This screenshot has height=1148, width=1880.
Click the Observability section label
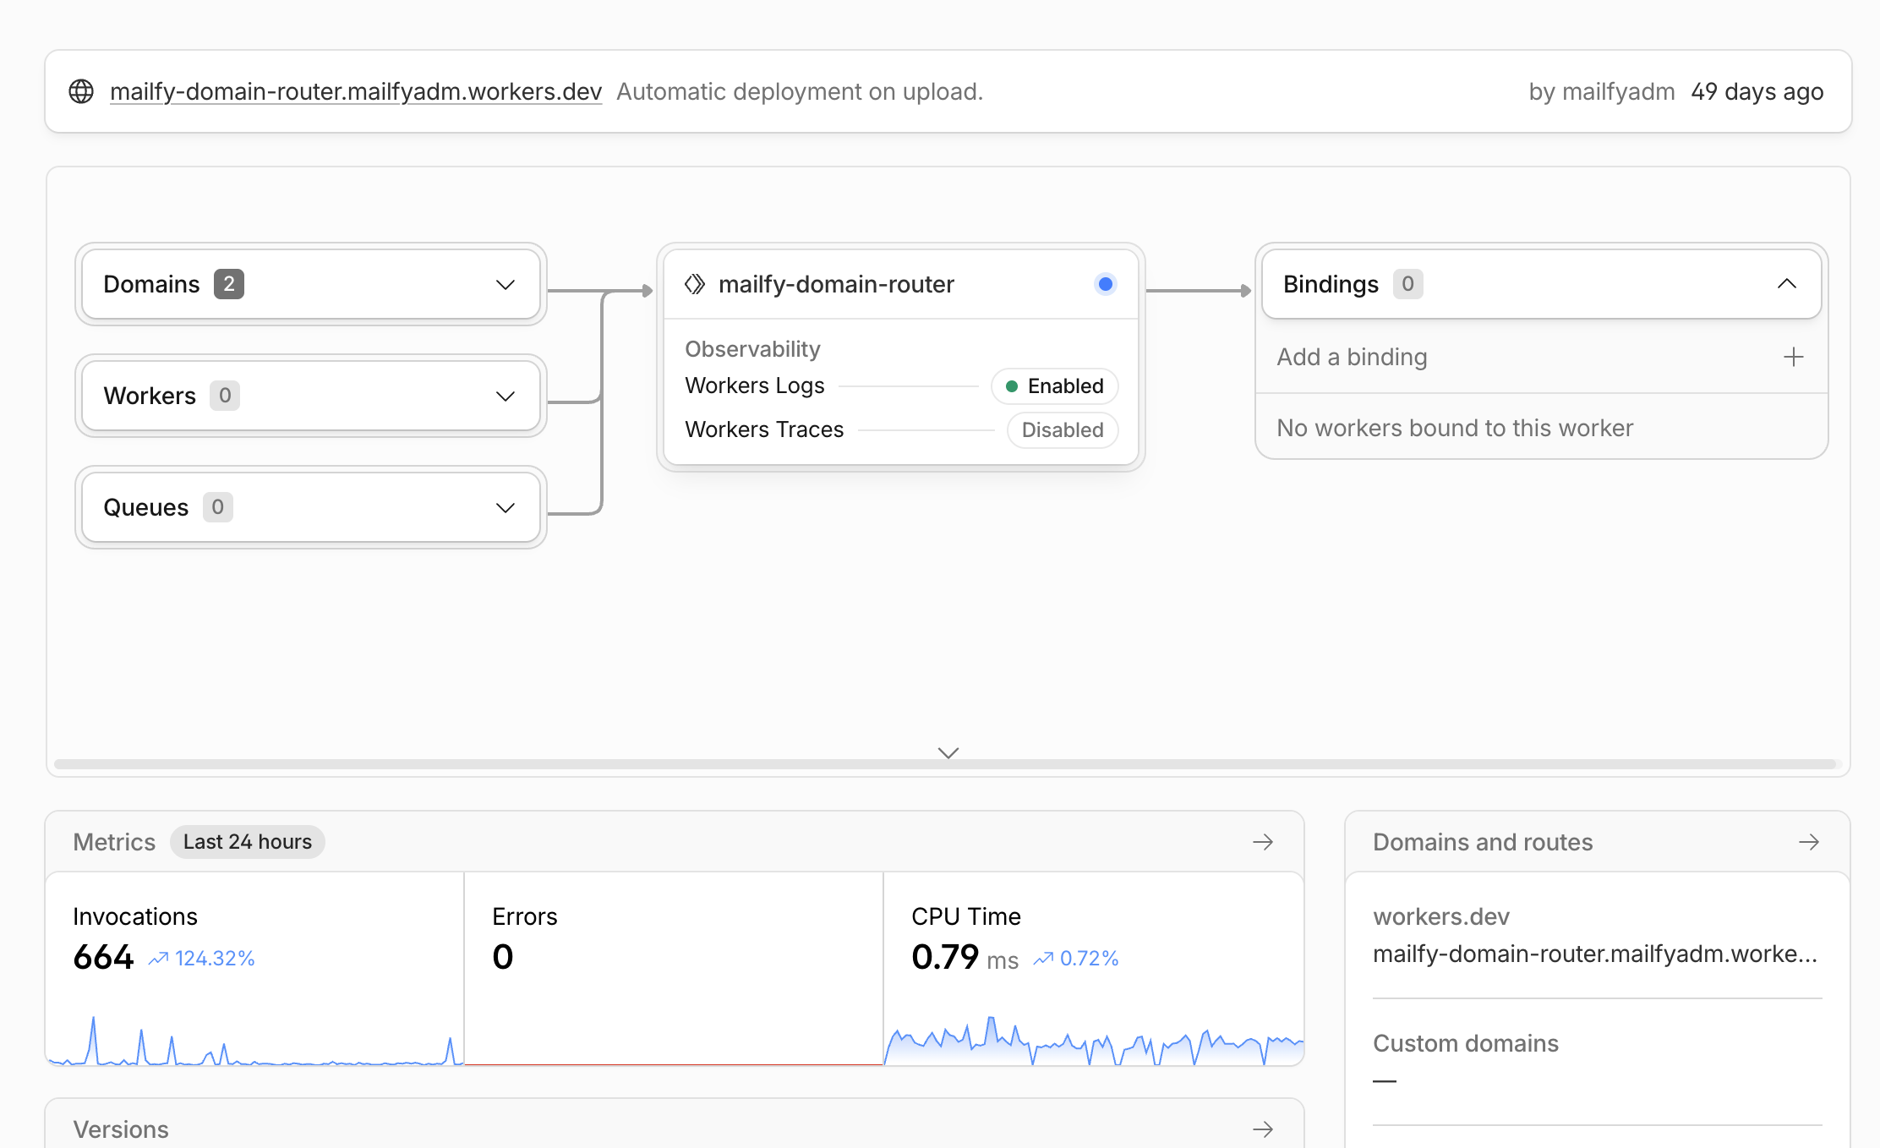[752, 349]
